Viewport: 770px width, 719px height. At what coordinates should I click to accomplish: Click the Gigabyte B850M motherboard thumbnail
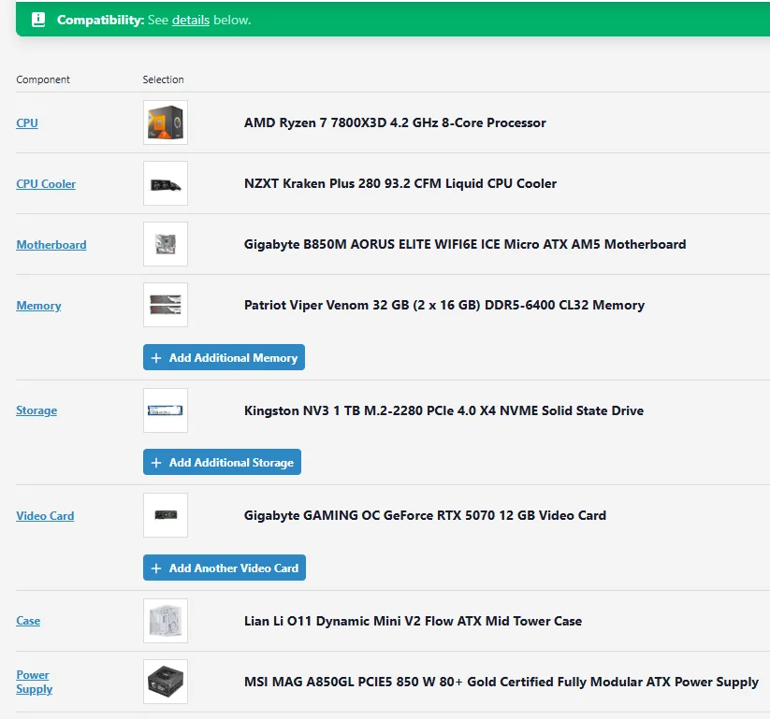(x=166, y=244)
